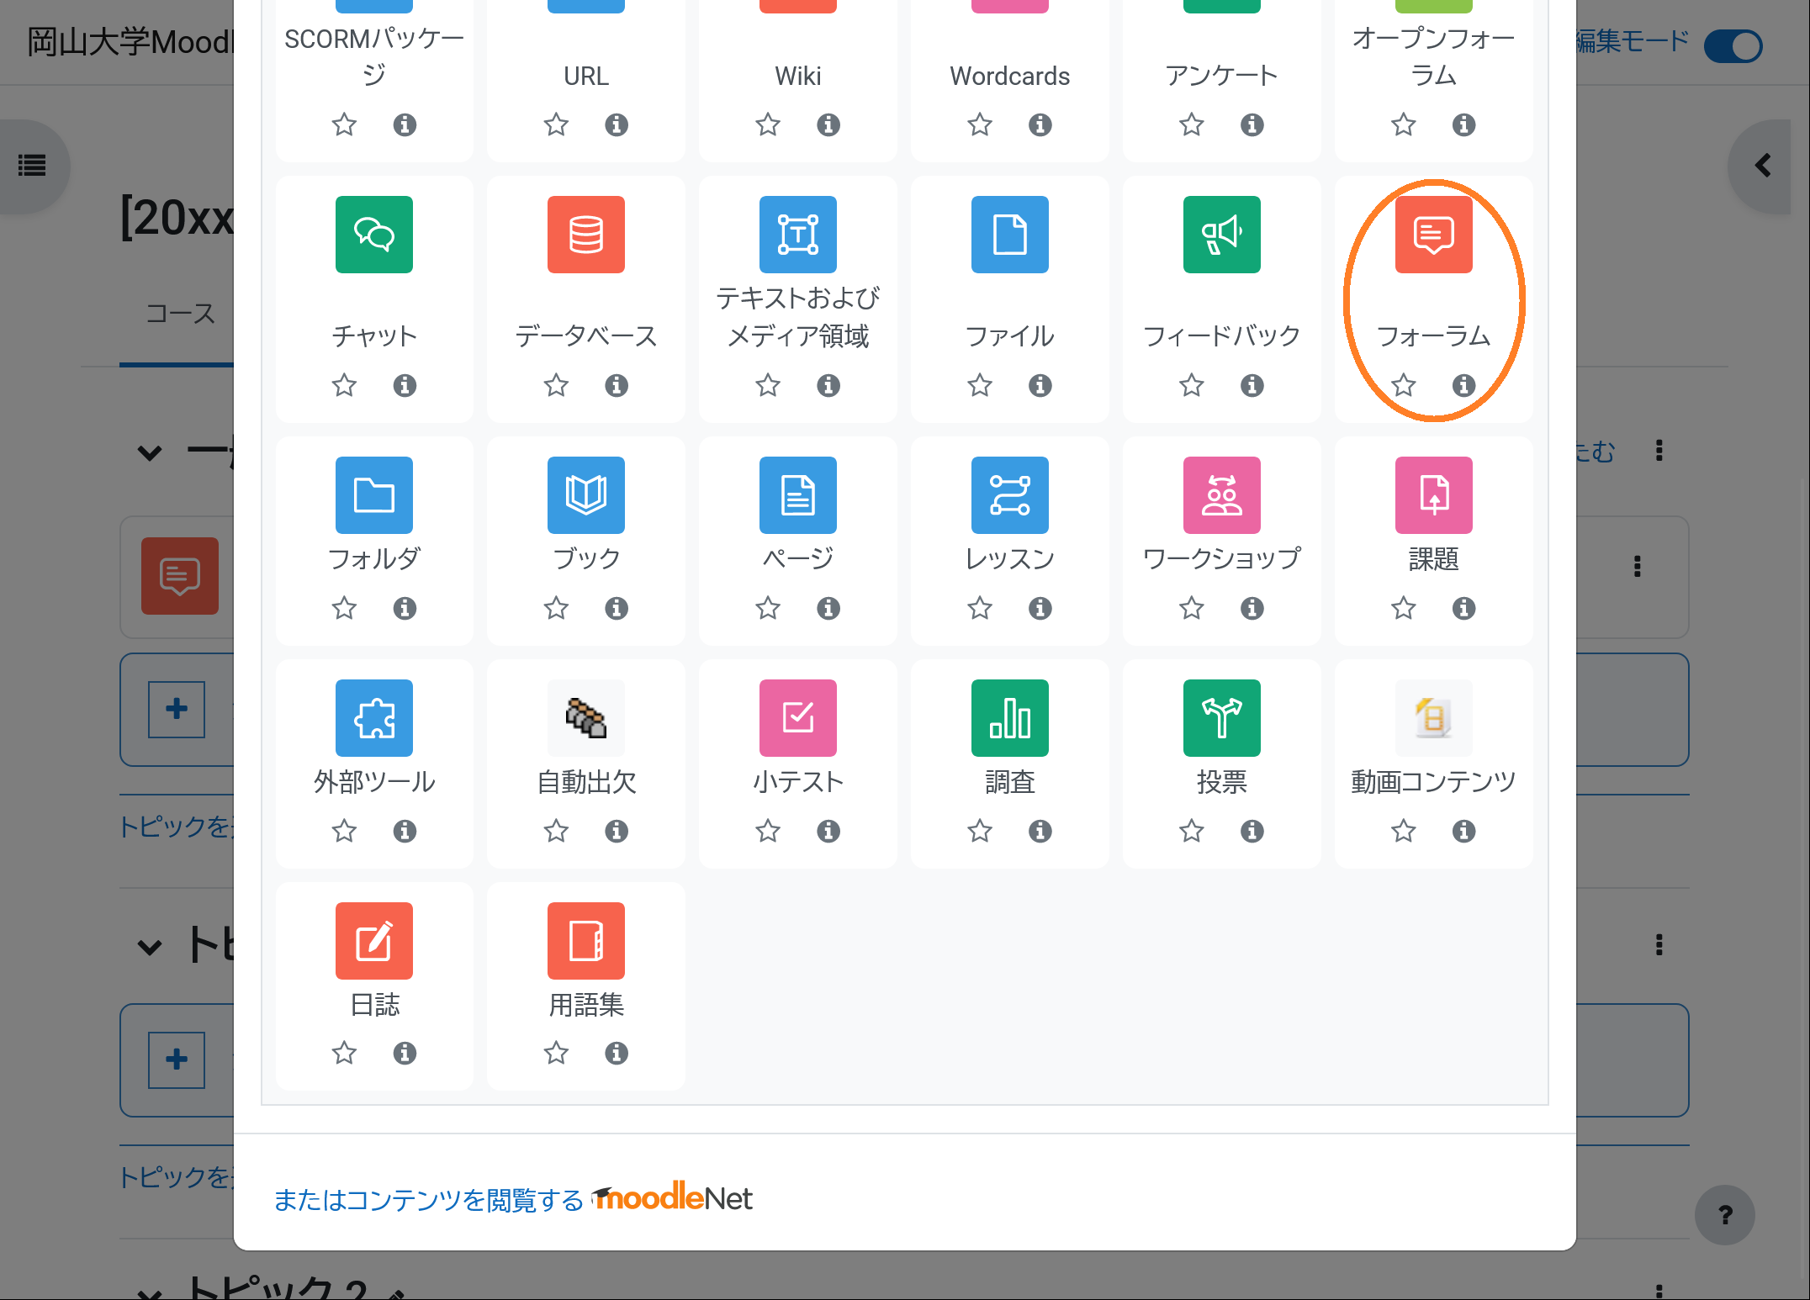
Task: Select the フィードバック activity icon
Action: pyautogui.click(x=1222, y=235)
